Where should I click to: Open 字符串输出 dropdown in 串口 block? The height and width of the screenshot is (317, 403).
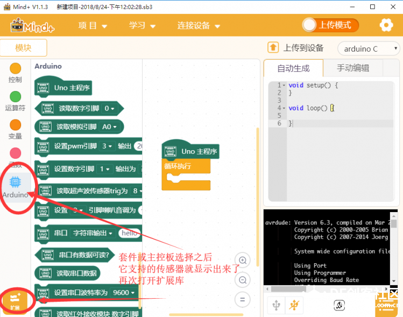[92, 233]
